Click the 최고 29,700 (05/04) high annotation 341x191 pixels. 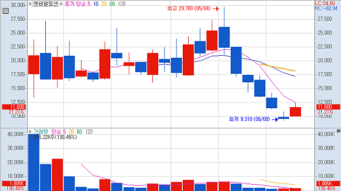coord(189,8)
